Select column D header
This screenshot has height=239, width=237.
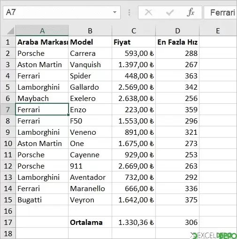tap(177, 31)
